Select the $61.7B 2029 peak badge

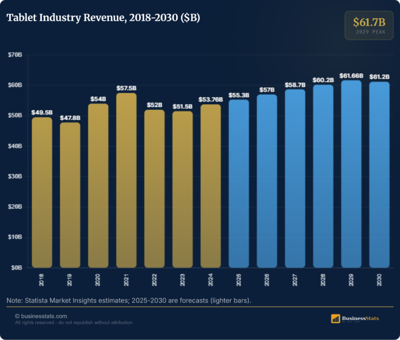tap(369, 25)
